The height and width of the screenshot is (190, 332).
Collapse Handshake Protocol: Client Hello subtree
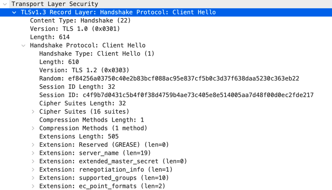click(x=23, y=45)
